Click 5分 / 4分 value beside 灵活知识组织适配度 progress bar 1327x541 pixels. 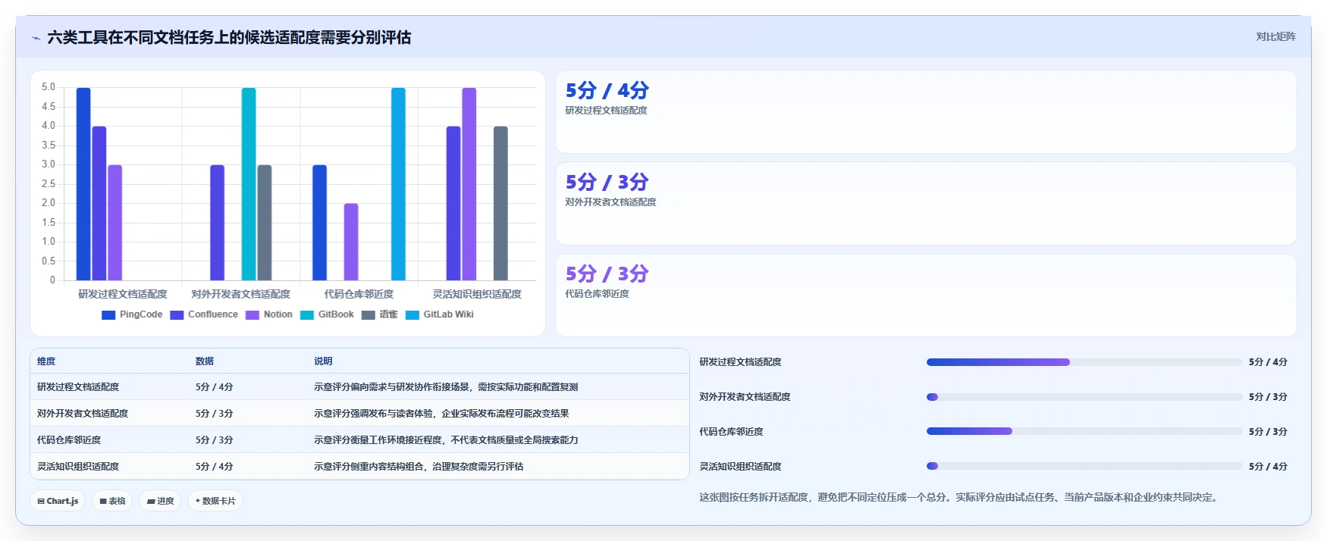1268,467
